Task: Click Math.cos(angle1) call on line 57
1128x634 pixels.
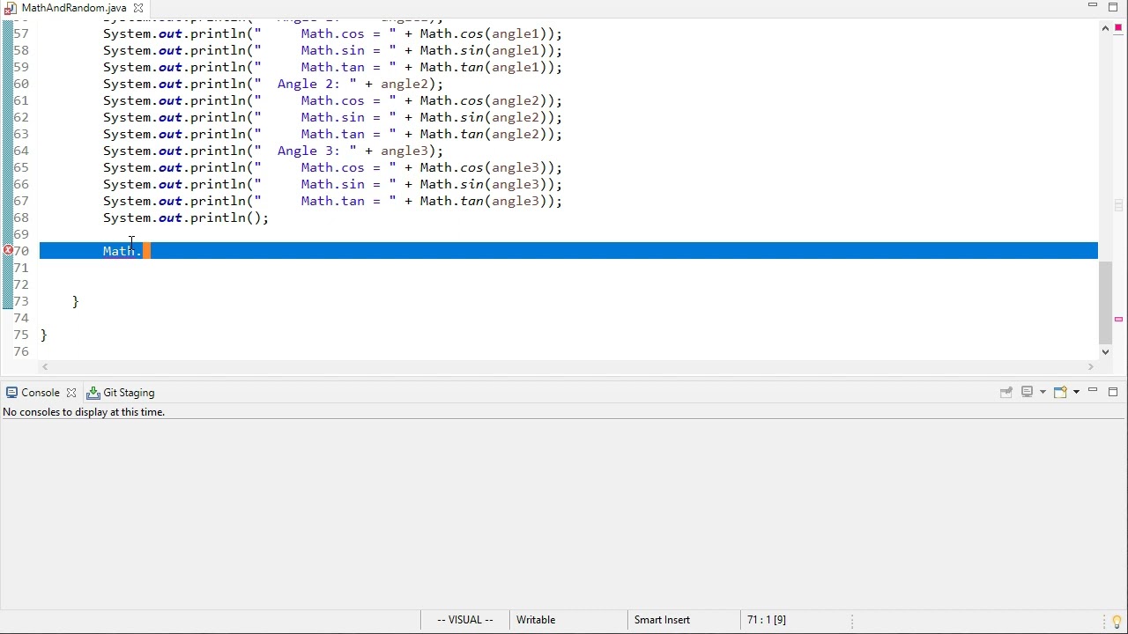Action: [x=487, y=33]
